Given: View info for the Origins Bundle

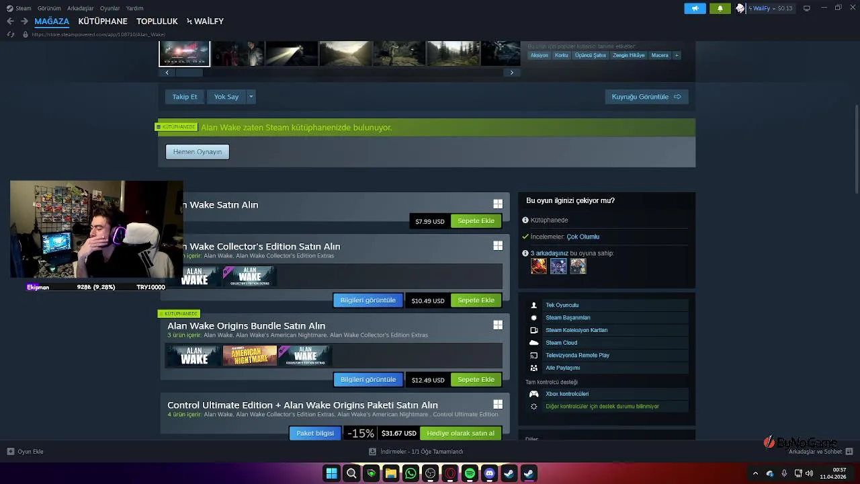Looking at the screenshot, I should 368,380.
